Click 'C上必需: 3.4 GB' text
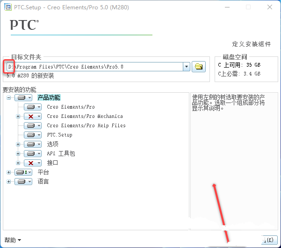 [x=239, y=74]
